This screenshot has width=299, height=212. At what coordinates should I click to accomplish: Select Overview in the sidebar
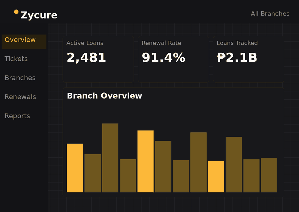tap(24, 41)
